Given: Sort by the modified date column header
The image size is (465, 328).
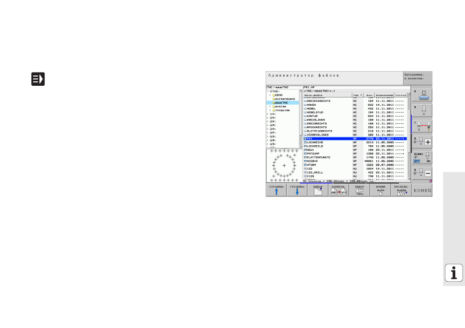Looking at the screenshot, I should [x=385, y=95].
